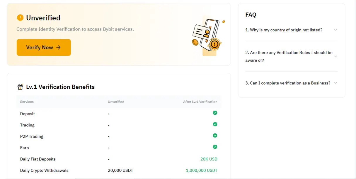Screen dimensions: 356x179
Task: Click the 'Lv.1 Verification Benefits' heading
Action: click(60, 87)
